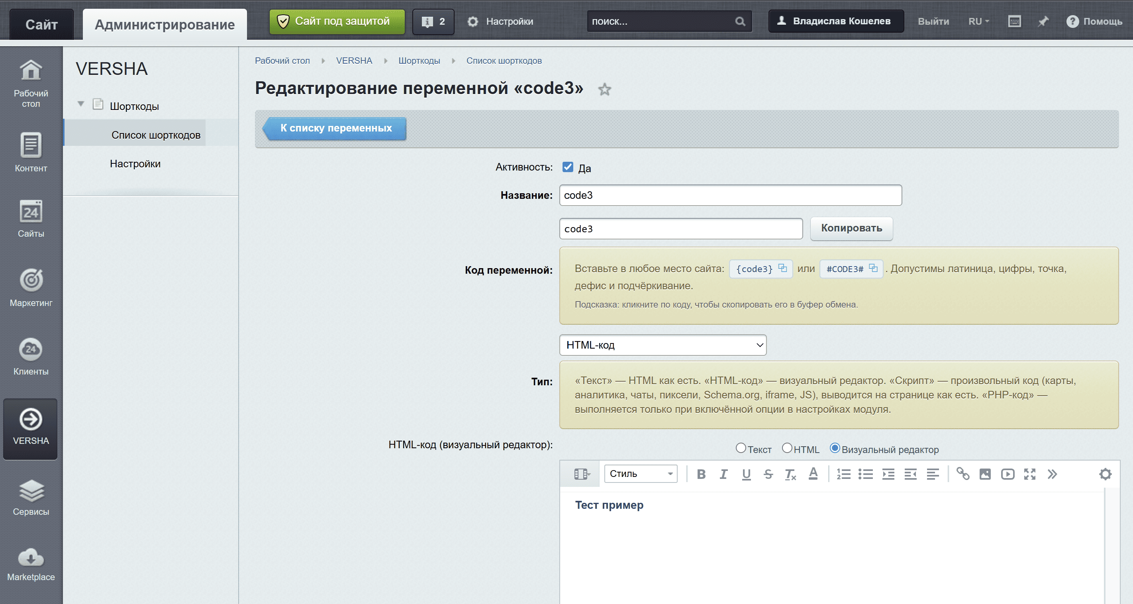This screenshot has height=604, width=1133.
Task: Copy the #CODE3# shortcode
Action: click(851, 269)
